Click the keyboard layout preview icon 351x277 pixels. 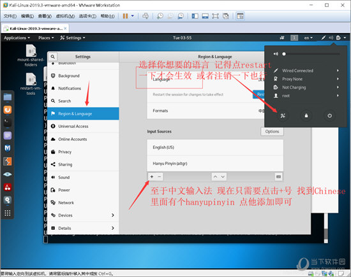pos(278,176)
